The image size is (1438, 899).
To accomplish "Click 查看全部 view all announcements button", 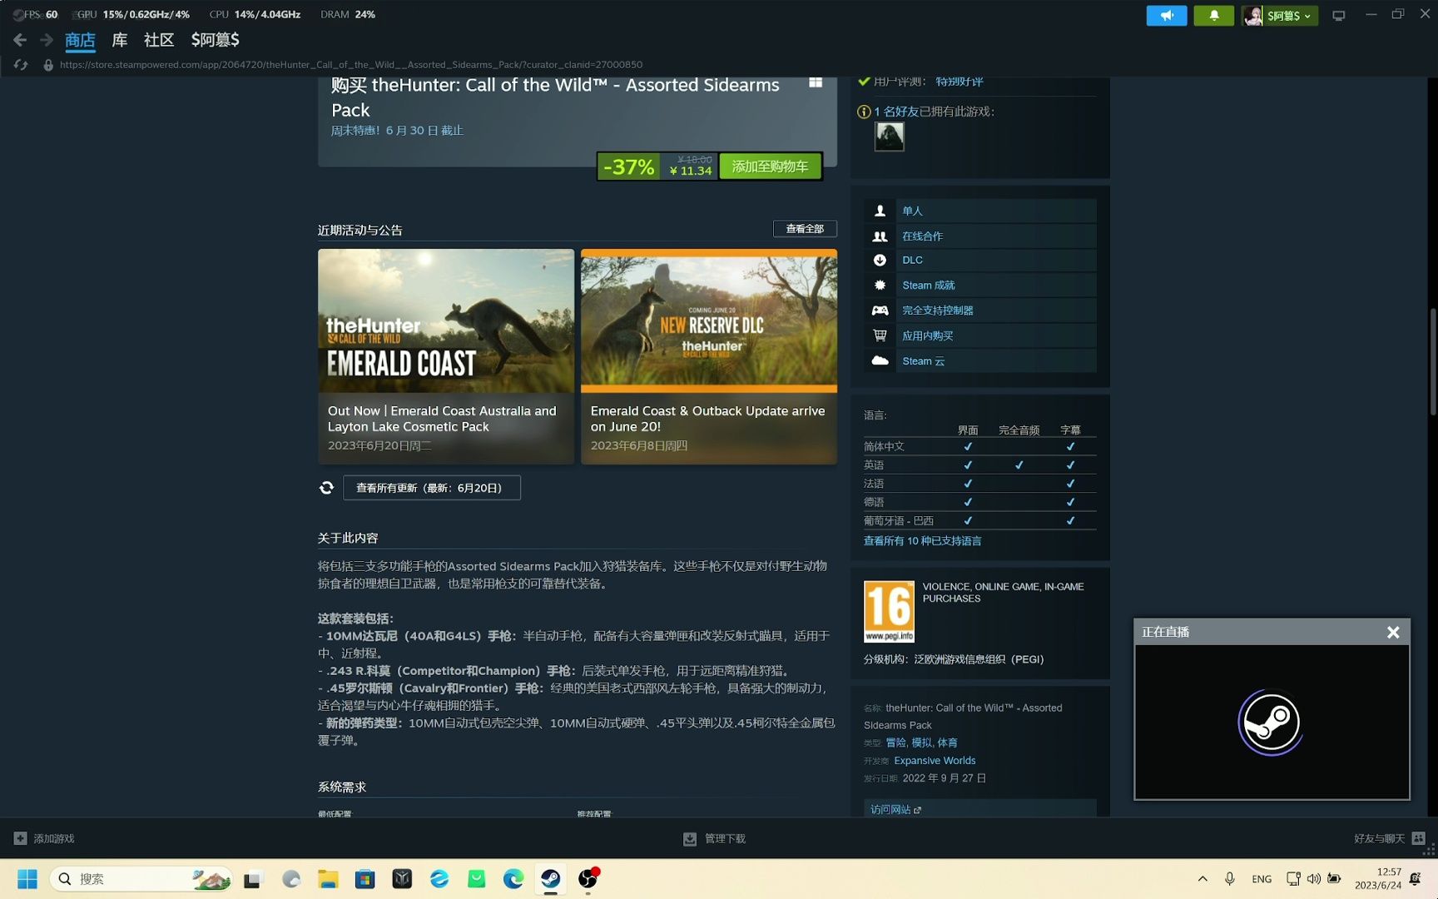I will tap(805, 229).
